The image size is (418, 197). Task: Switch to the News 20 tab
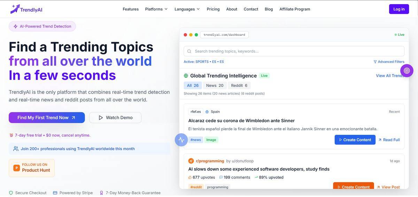pos(215,85)
